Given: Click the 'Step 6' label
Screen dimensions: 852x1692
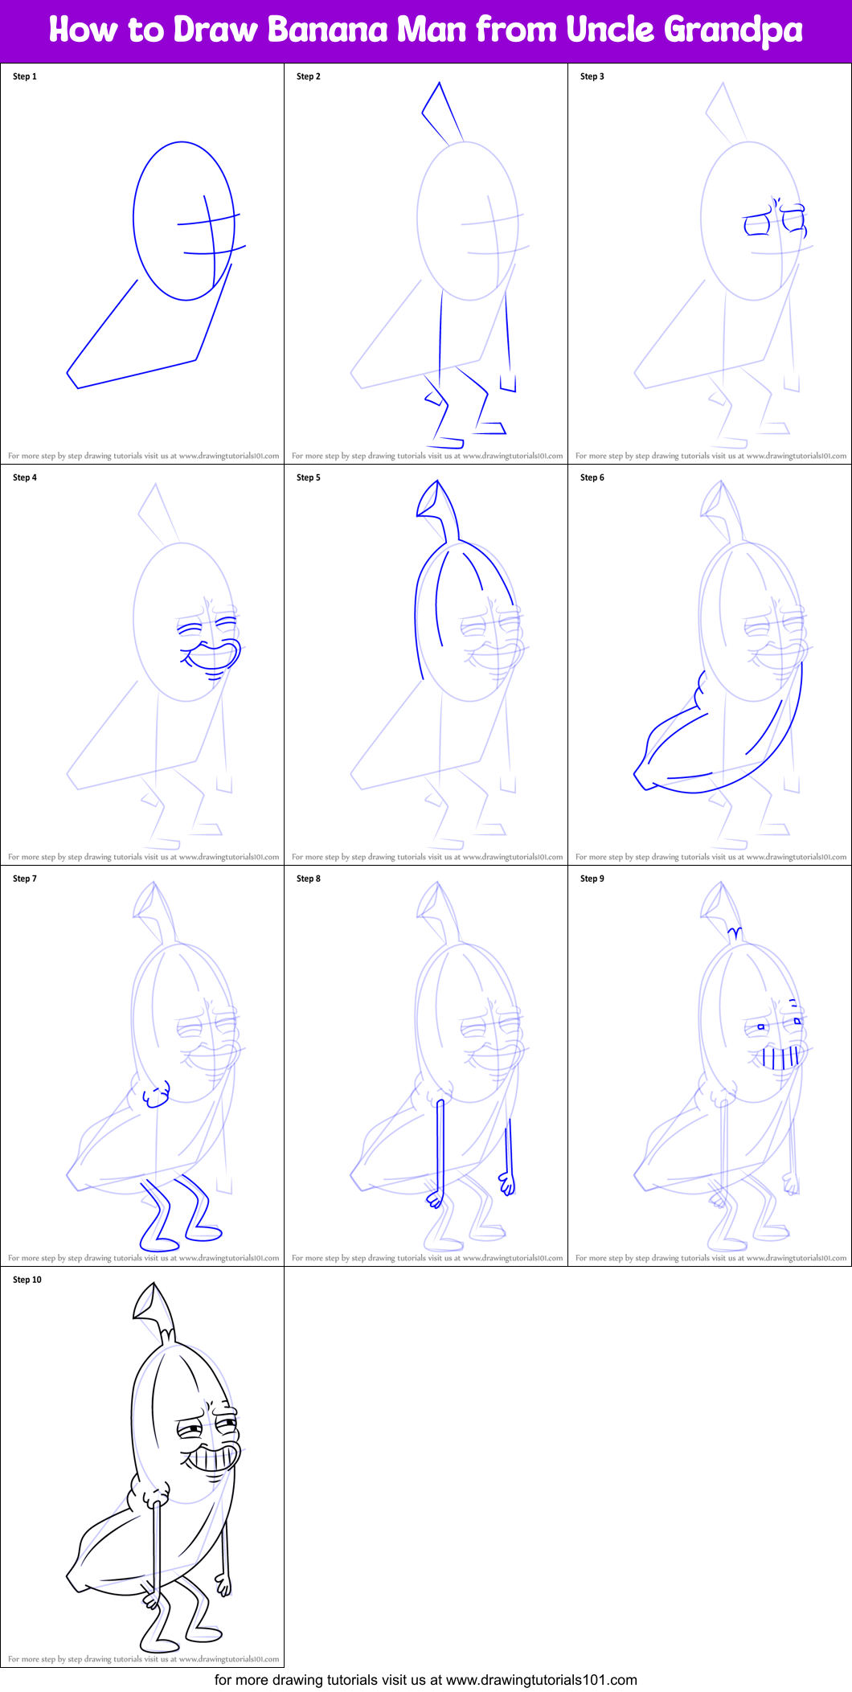Looking at the screenshot, I should [592, 477].
